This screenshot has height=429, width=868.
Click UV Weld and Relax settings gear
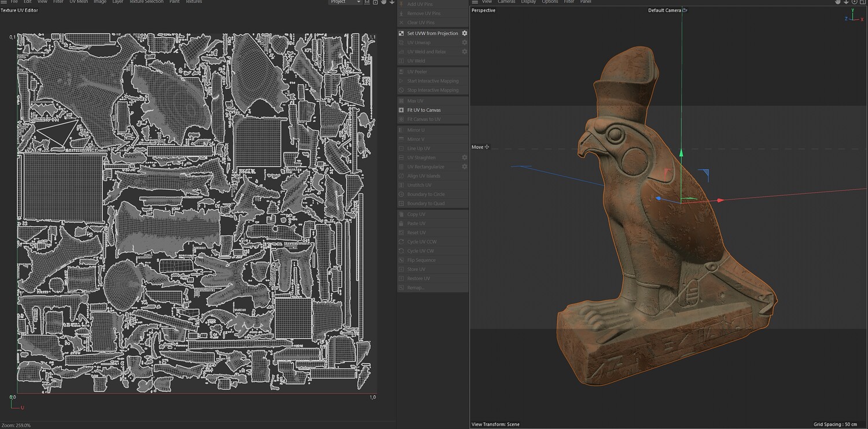tap(464, 52)
